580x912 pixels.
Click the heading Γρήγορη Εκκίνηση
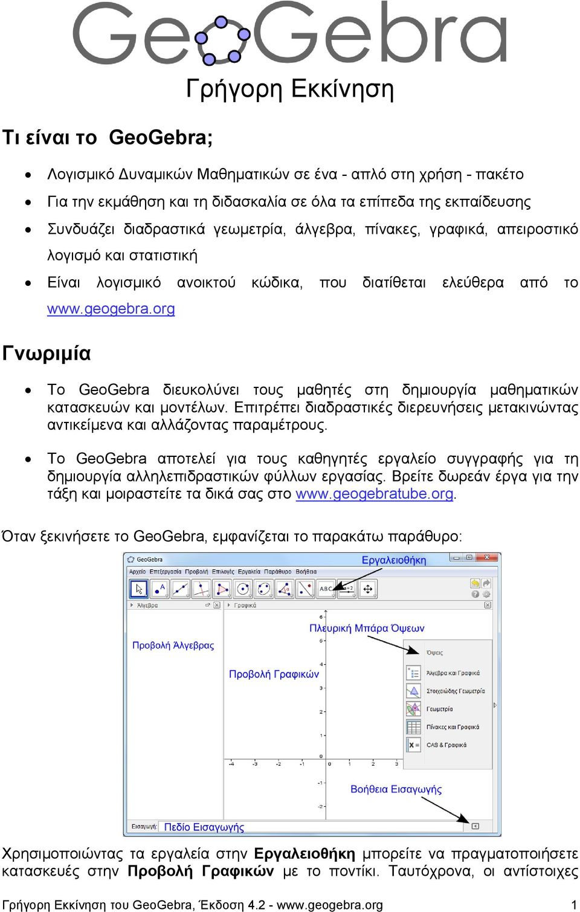pyautogui.click(x=290, y=89)
